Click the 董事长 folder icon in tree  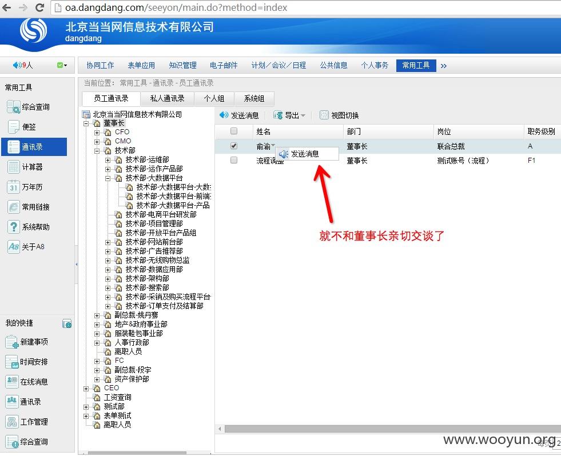pyautogui.click(x=97, y=123)
